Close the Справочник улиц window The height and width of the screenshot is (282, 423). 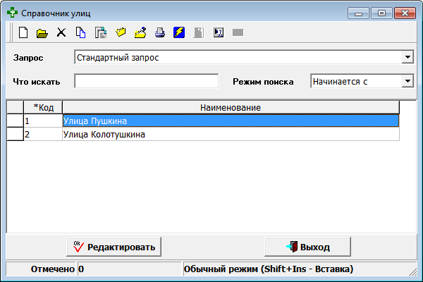405,13
